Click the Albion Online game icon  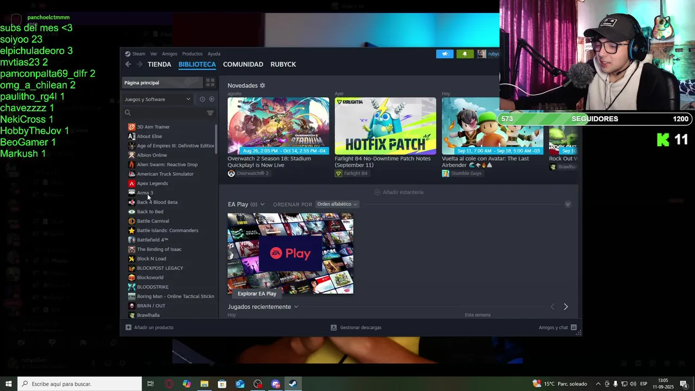(131, 155)
